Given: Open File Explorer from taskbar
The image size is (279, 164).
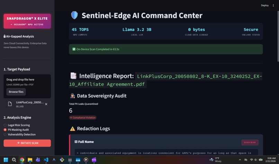Looking at the screenshot, I should click(x=30, y=160).
